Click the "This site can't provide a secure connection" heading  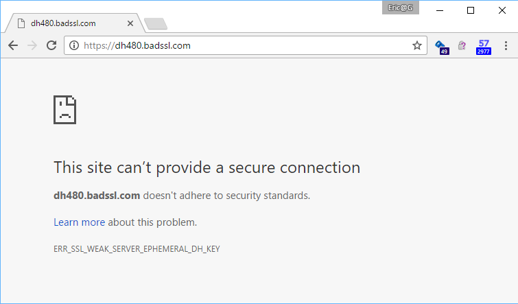point(207,167)
